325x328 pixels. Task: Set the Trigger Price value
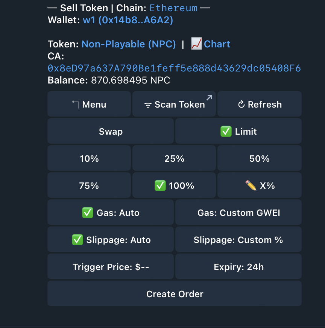(111, 267)
